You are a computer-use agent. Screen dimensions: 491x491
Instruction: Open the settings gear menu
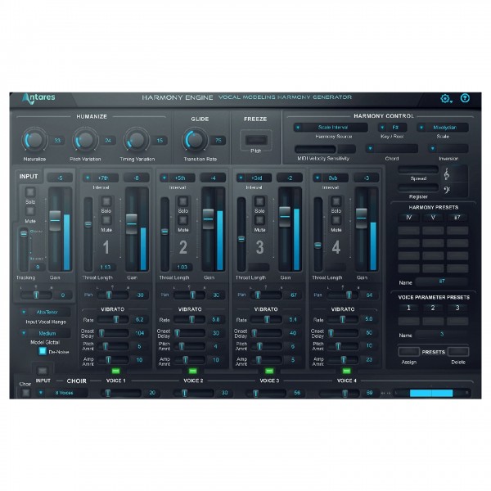(x=446, y=99)
